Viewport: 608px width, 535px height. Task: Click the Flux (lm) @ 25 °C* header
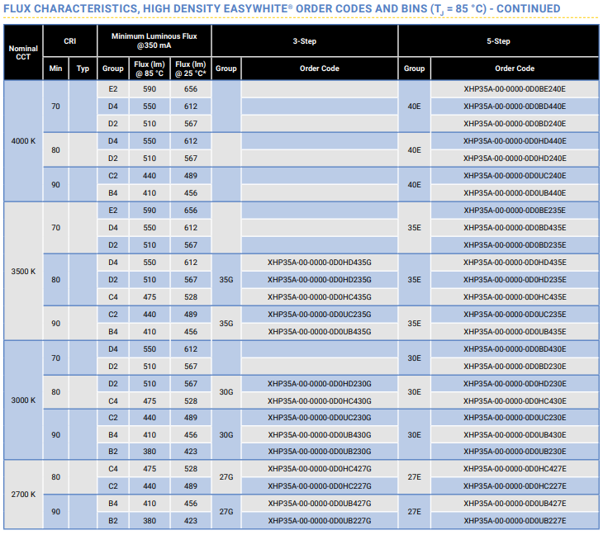click(191, 69)
